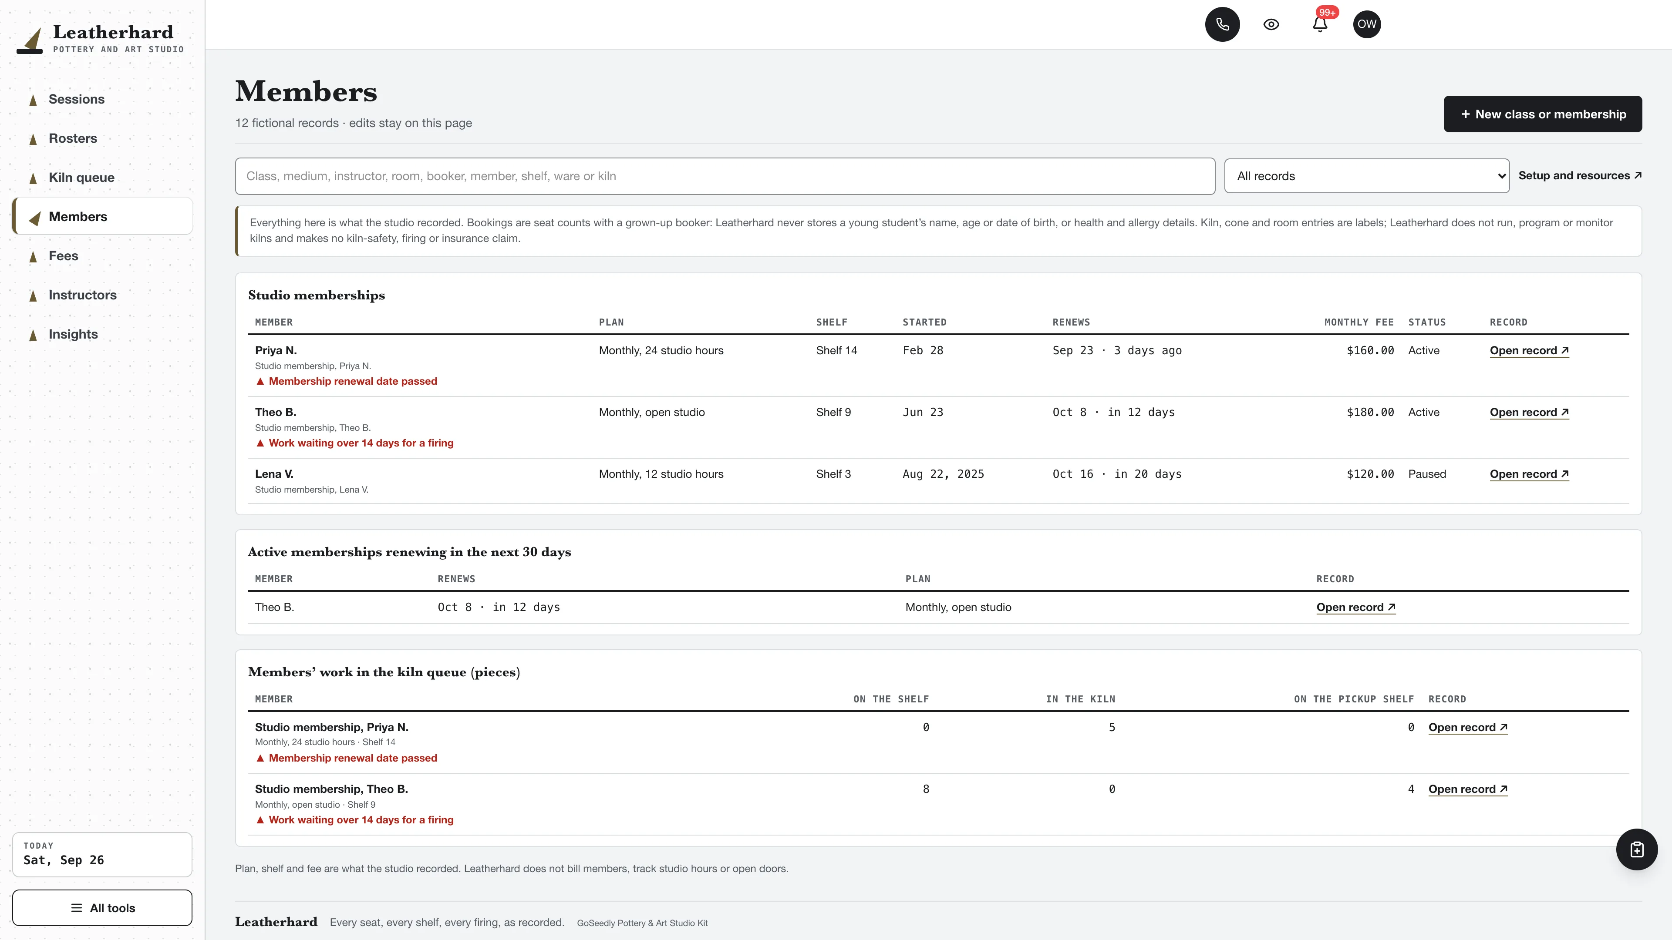Screen dimensions: 1672x940
Task: Open record for Theo B. kiln queue row
Action: click(1467, 789)
